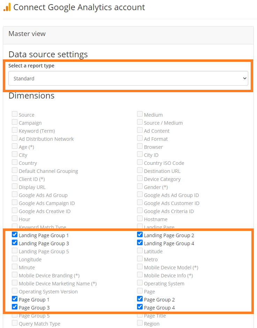Check the Hostname checkbox
This screenshot has height=328, width=257.
pyautogui.click(x=140, y=218)
